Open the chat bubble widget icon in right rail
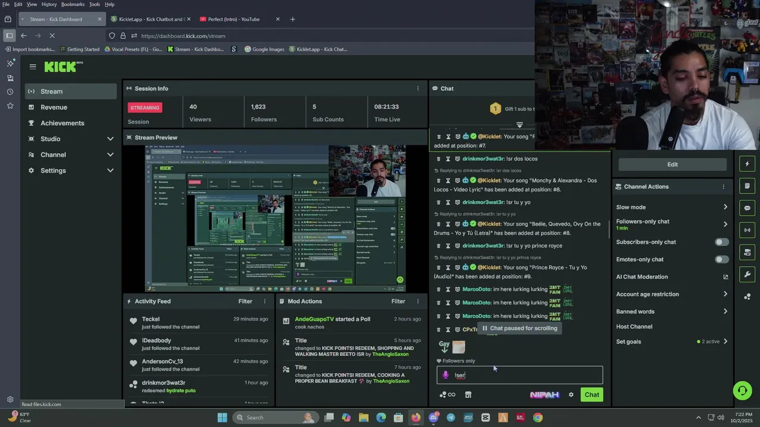The height and width of the screenshot is (427, 760). point(747,208)
